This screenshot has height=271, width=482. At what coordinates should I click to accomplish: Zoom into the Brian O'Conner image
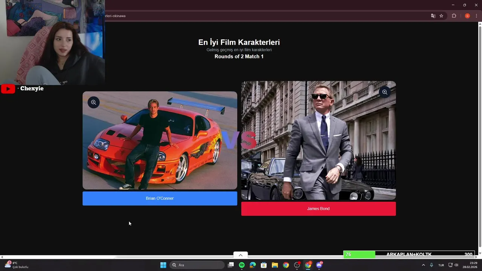[93, 102]
